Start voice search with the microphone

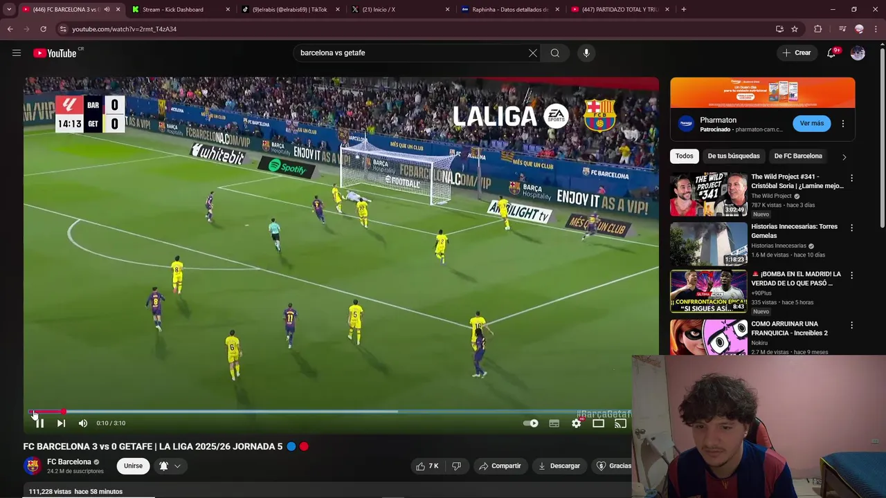(x=586, y=53)
